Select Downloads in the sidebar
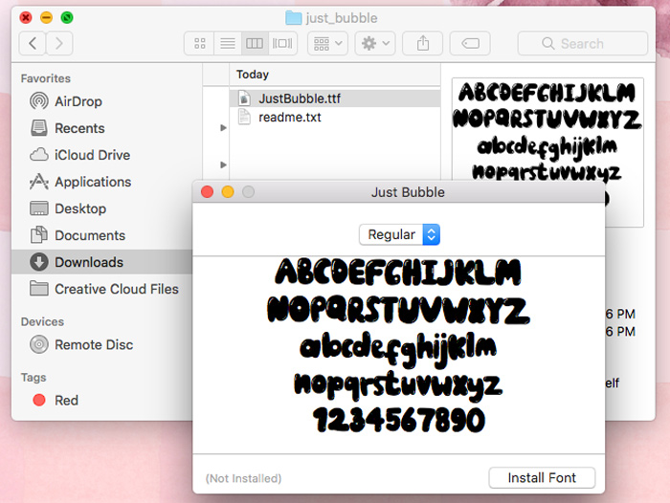670x503 pixels. pos(101,262)
